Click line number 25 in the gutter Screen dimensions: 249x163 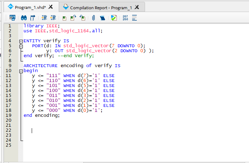(x=9, y=145)
